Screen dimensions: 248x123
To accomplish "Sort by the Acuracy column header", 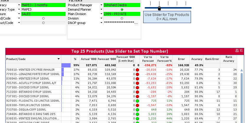I will [x=197, y=59].
